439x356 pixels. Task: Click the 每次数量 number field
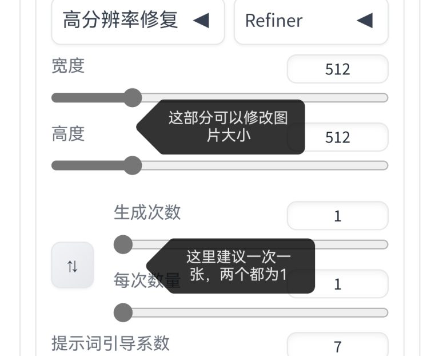pyautogui.click(x=338, y=284)
